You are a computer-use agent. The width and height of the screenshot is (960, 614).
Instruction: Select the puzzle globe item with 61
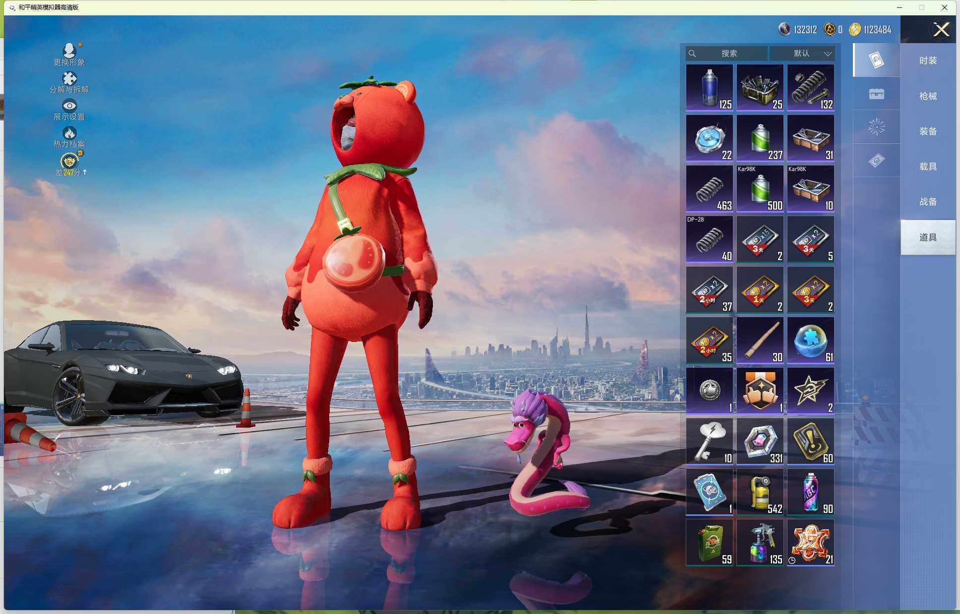click(810, 340)
